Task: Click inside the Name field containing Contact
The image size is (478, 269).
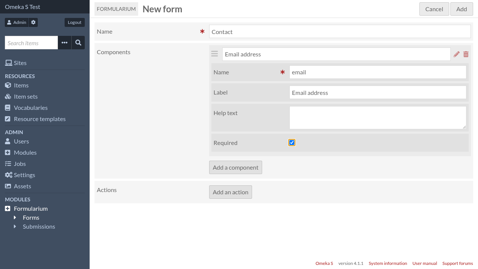Action: 340,31
